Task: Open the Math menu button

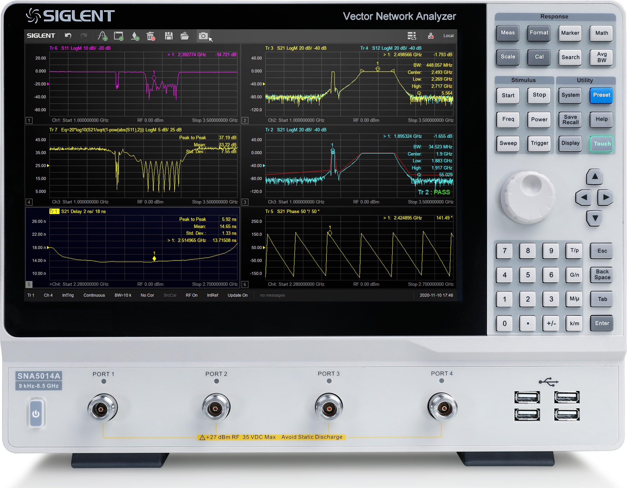Action: [x=602, y=33]
